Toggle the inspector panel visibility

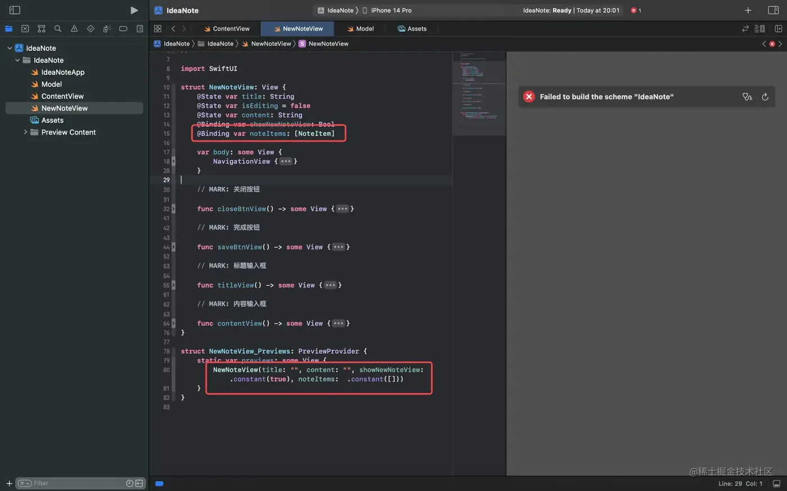[x=773, y=10]
